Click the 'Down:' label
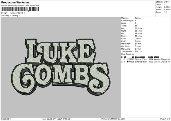 [124, 36]
